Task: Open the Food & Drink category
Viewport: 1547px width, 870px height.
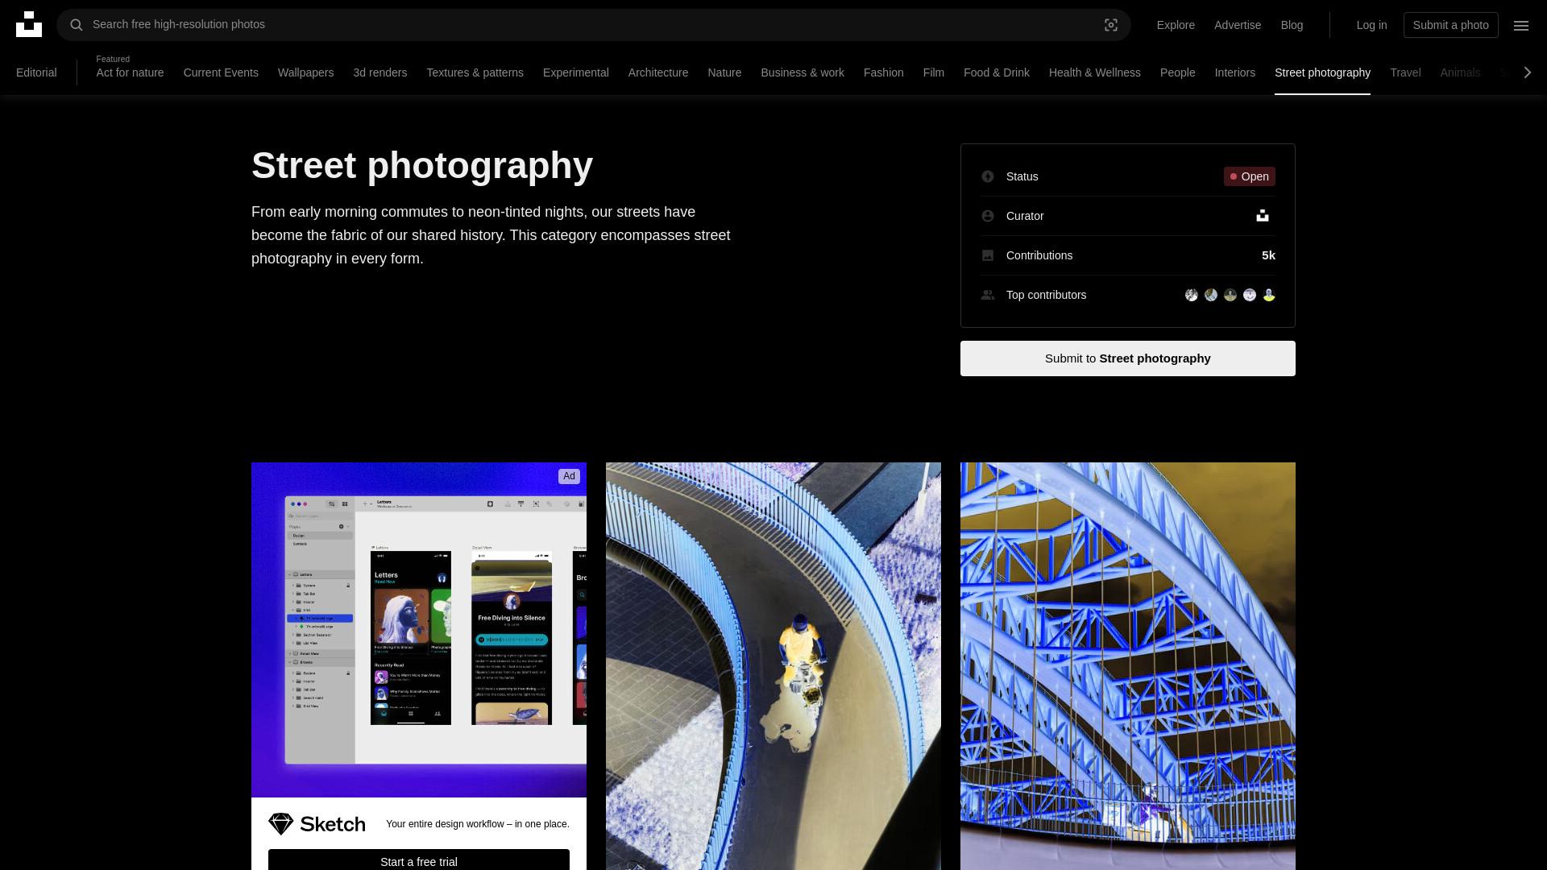Action: [x=996, y=72]
